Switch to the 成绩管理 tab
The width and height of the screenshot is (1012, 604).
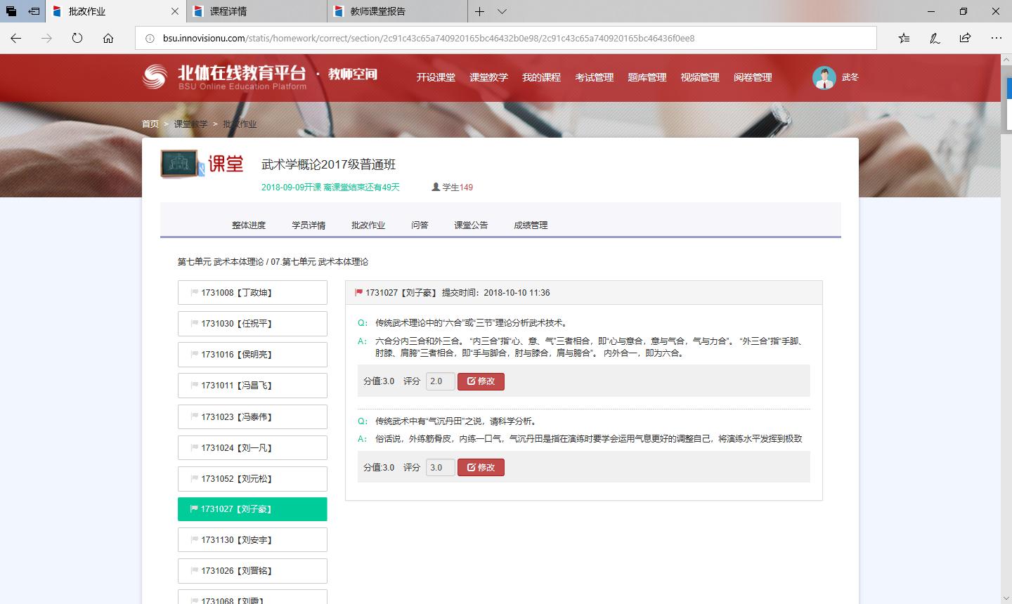529,225
